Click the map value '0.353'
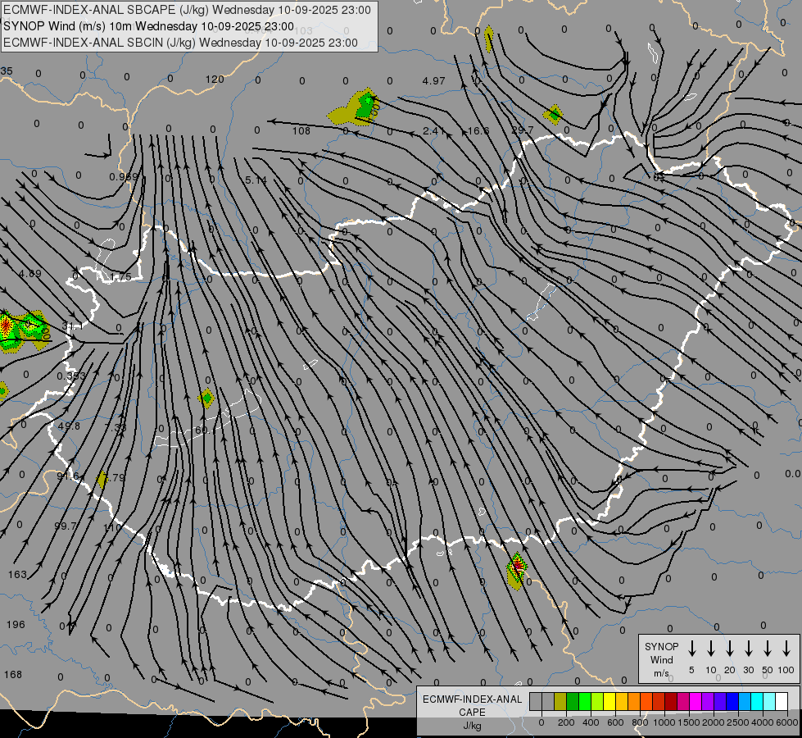This screenshot has height=738, width=802. (x=71, y=376)
